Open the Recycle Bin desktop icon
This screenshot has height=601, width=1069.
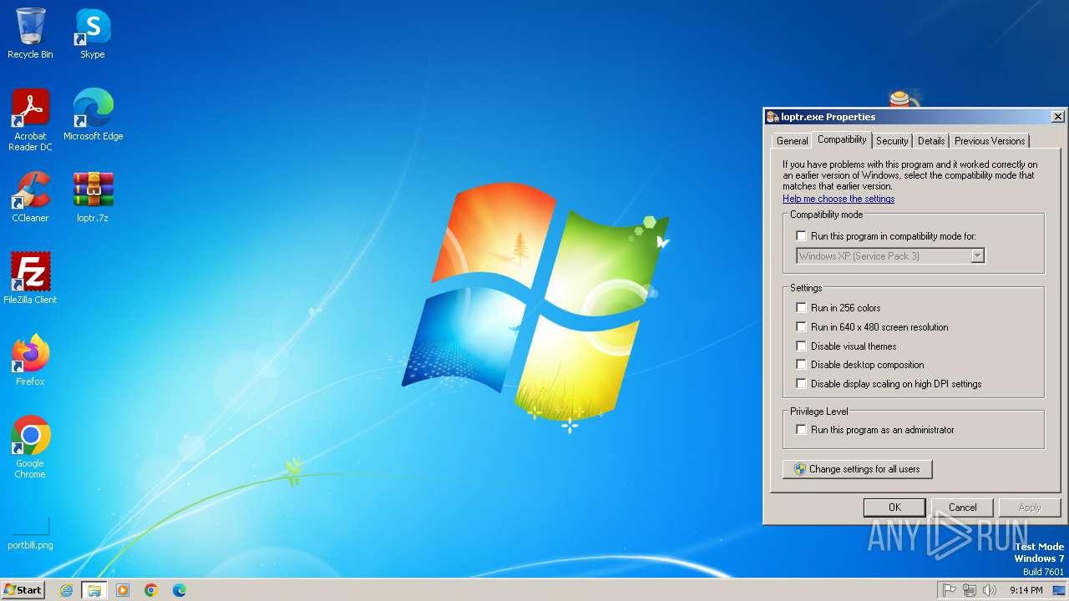tap(30, 34)
